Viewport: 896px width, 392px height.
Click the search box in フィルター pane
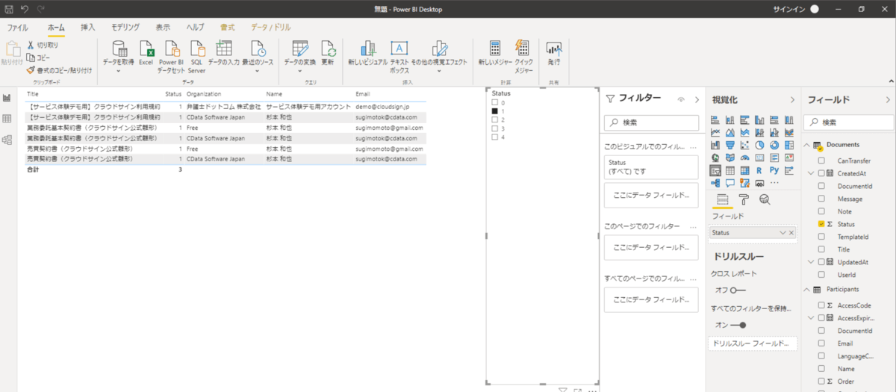tap(651, 122)
